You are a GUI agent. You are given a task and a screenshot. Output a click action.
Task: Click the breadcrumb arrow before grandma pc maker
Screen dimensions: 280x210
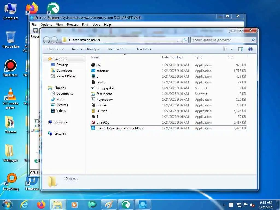[x=70, y=40]
